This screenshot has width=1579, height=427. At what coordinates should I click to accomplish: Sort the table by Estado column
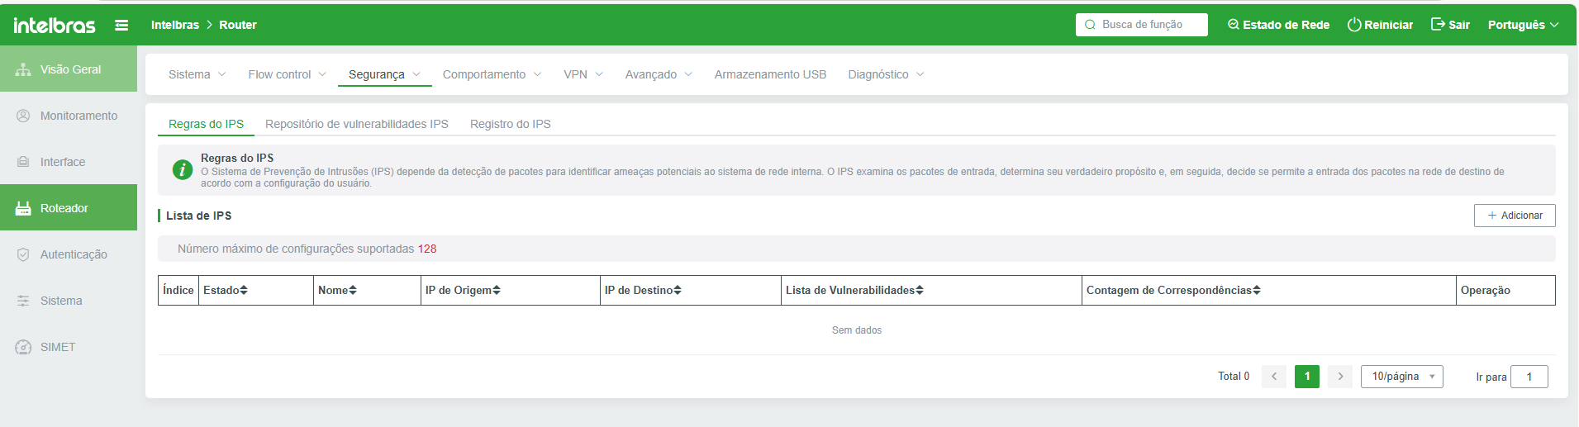coord(244,291)
